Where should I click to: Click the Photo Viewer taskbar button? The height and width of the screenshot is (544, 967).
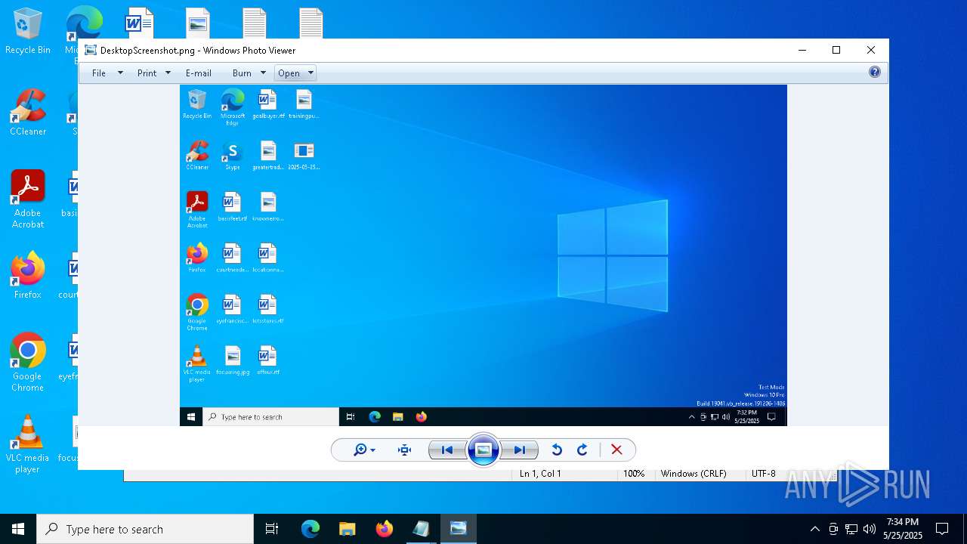coord(458,529)
